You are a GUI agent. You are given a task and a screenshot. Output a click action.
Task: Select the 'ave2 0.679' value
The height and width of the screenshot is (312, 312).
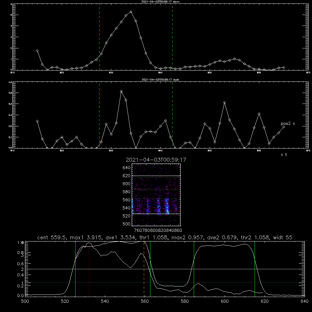click(222, 237)
